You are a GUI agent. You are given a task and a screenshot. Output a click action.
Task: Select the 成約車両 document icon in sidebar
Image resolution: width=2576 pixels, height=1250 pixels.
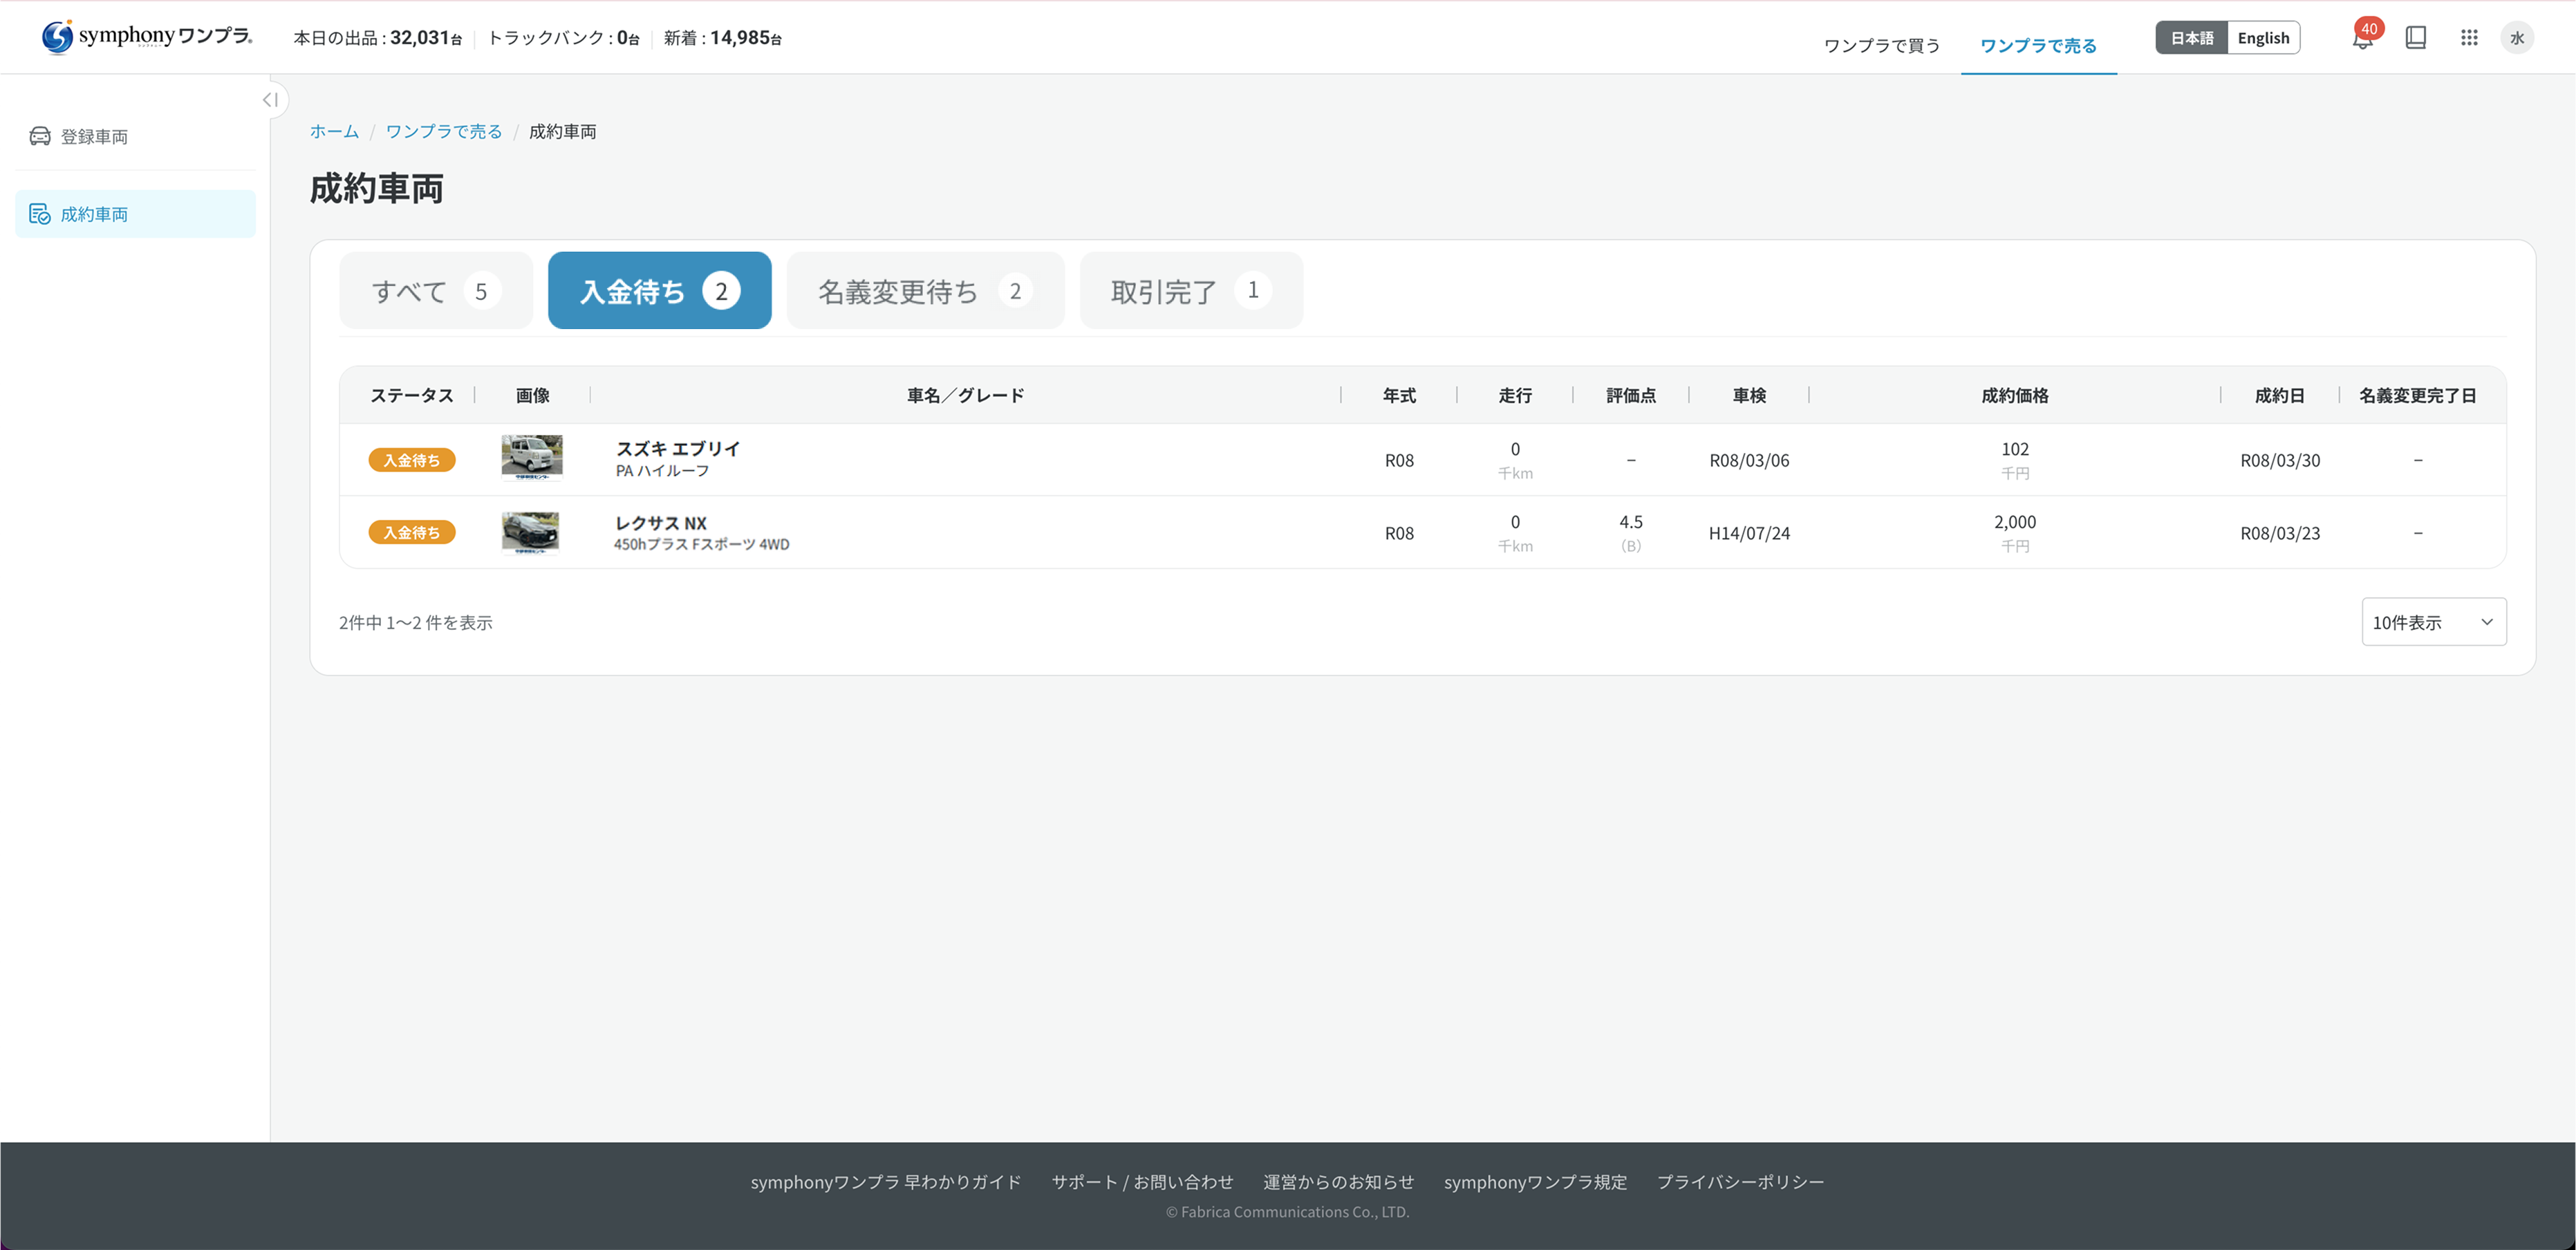(x=39, y=213)
